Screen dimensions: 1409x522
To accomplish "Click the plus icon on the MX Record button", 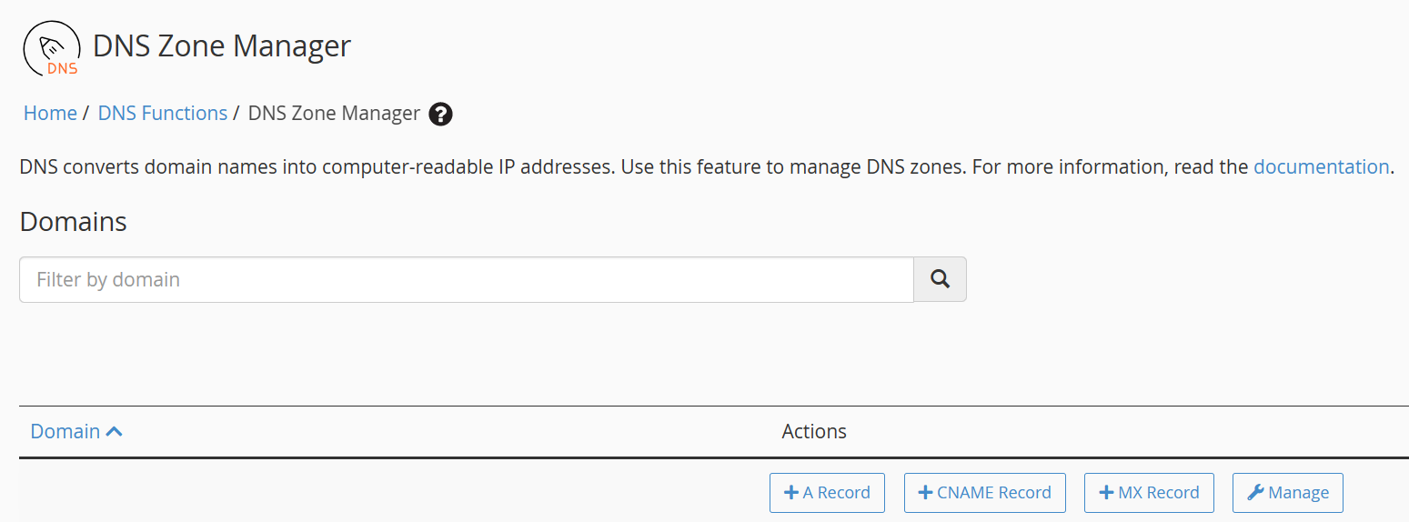I will (1106, 492).
